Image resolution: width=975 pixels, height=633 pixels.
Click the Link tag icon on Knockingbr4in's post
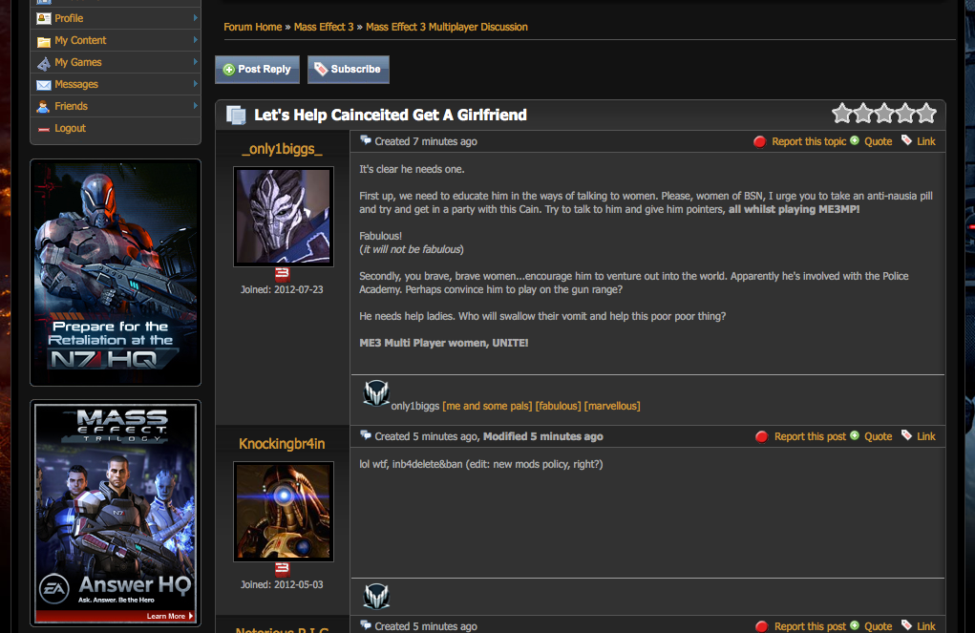click(x=906, y=435)
